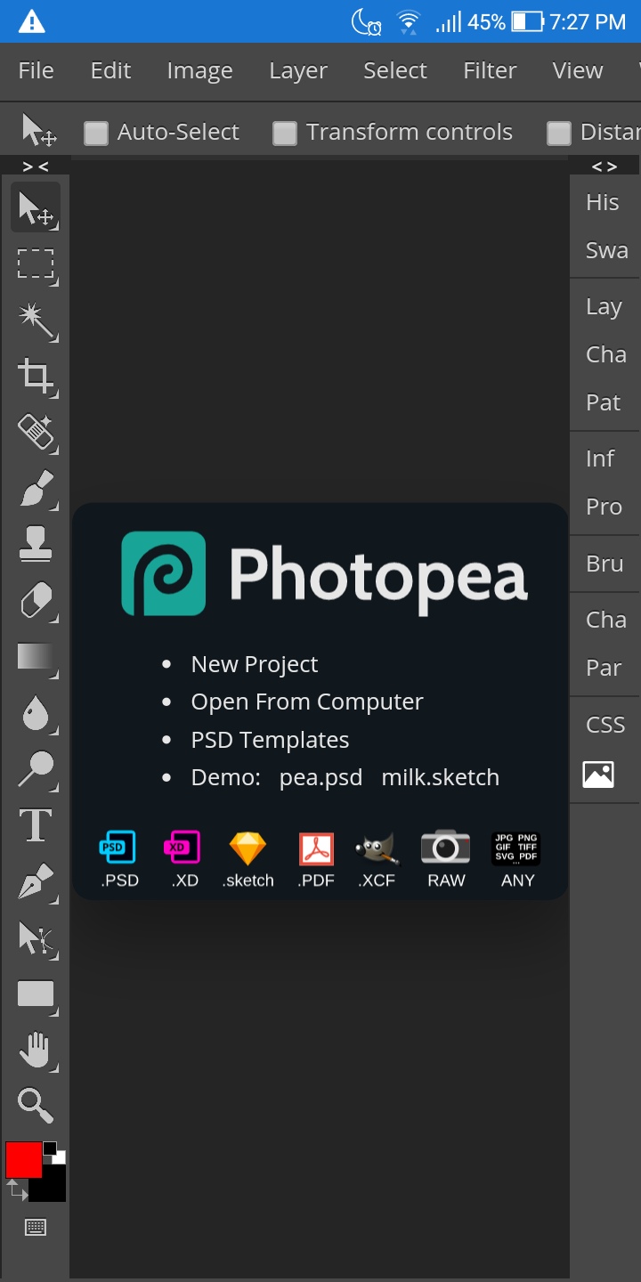Expand the Brush panel (Bru)
The image size is (641, 1282).
click(604, 564)
